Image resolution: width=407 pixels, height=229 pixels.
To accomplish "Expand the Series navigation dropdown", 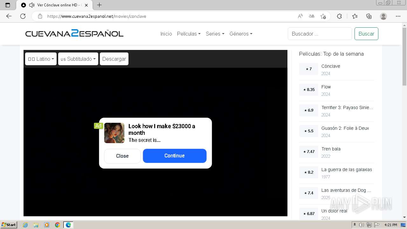I will point(215,34).
